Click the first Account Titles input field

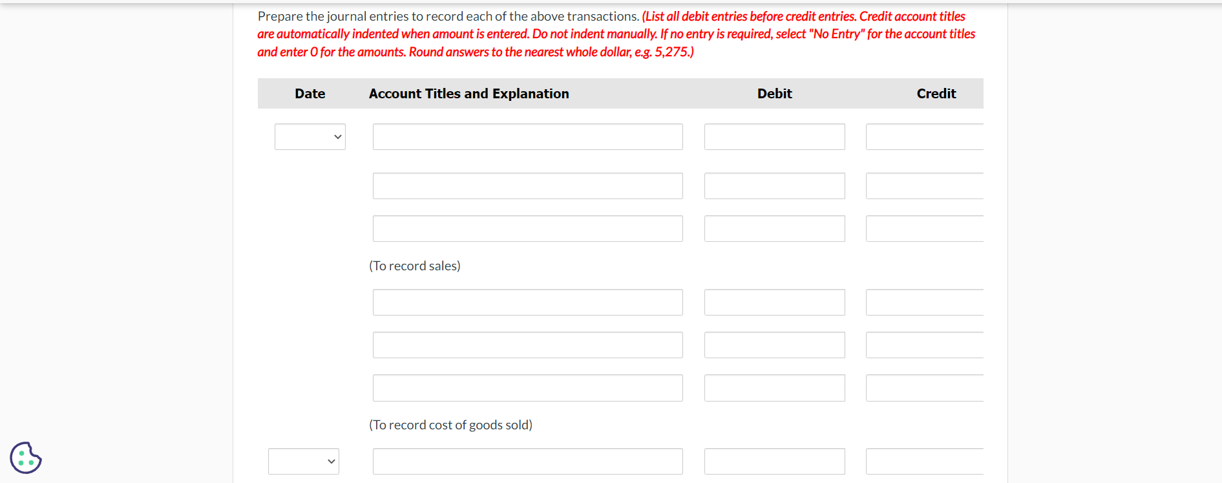pos(527,136)
